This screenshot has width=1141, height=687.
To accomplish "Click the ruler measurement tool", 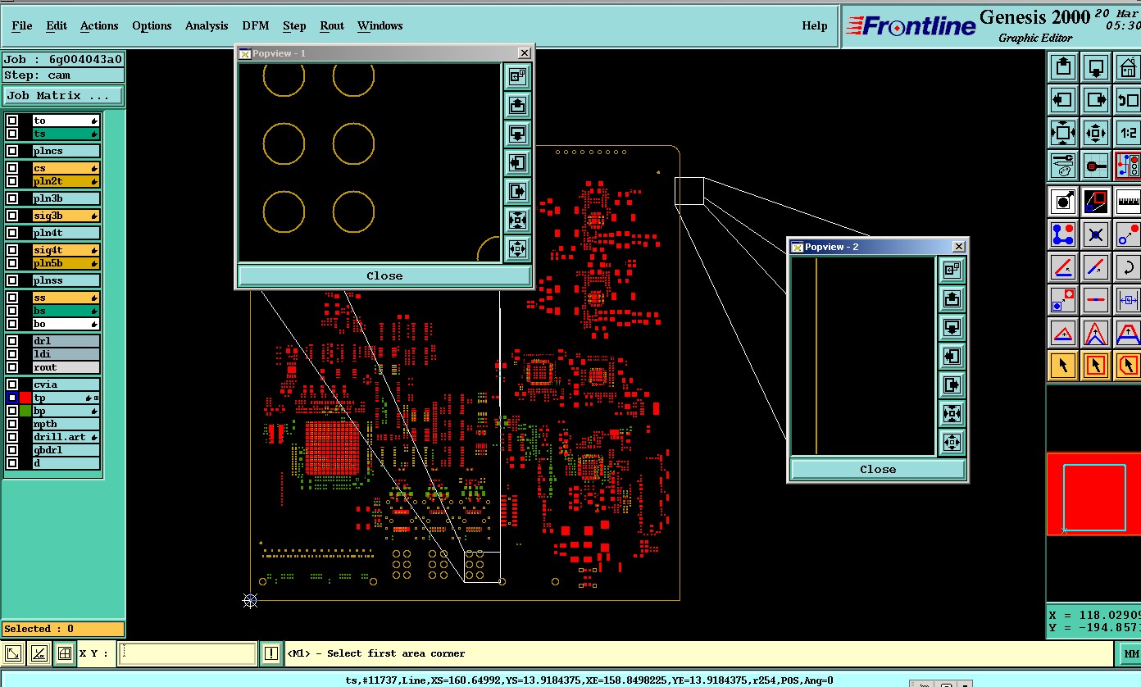I will 1129,200.
